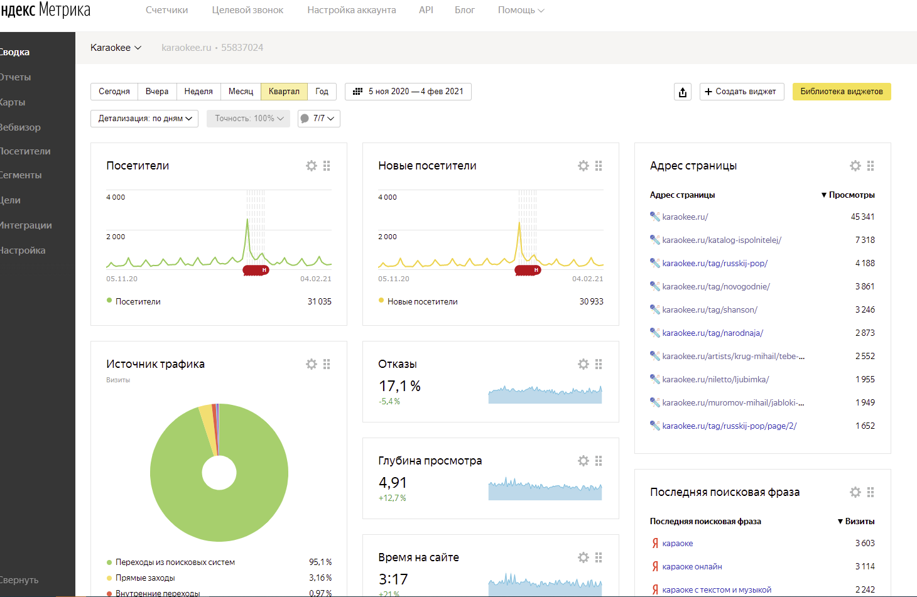This screenshot has width=917, height=597.
Task: Grab drag handle on Источник трафика widget
Action: coord(327,364)
